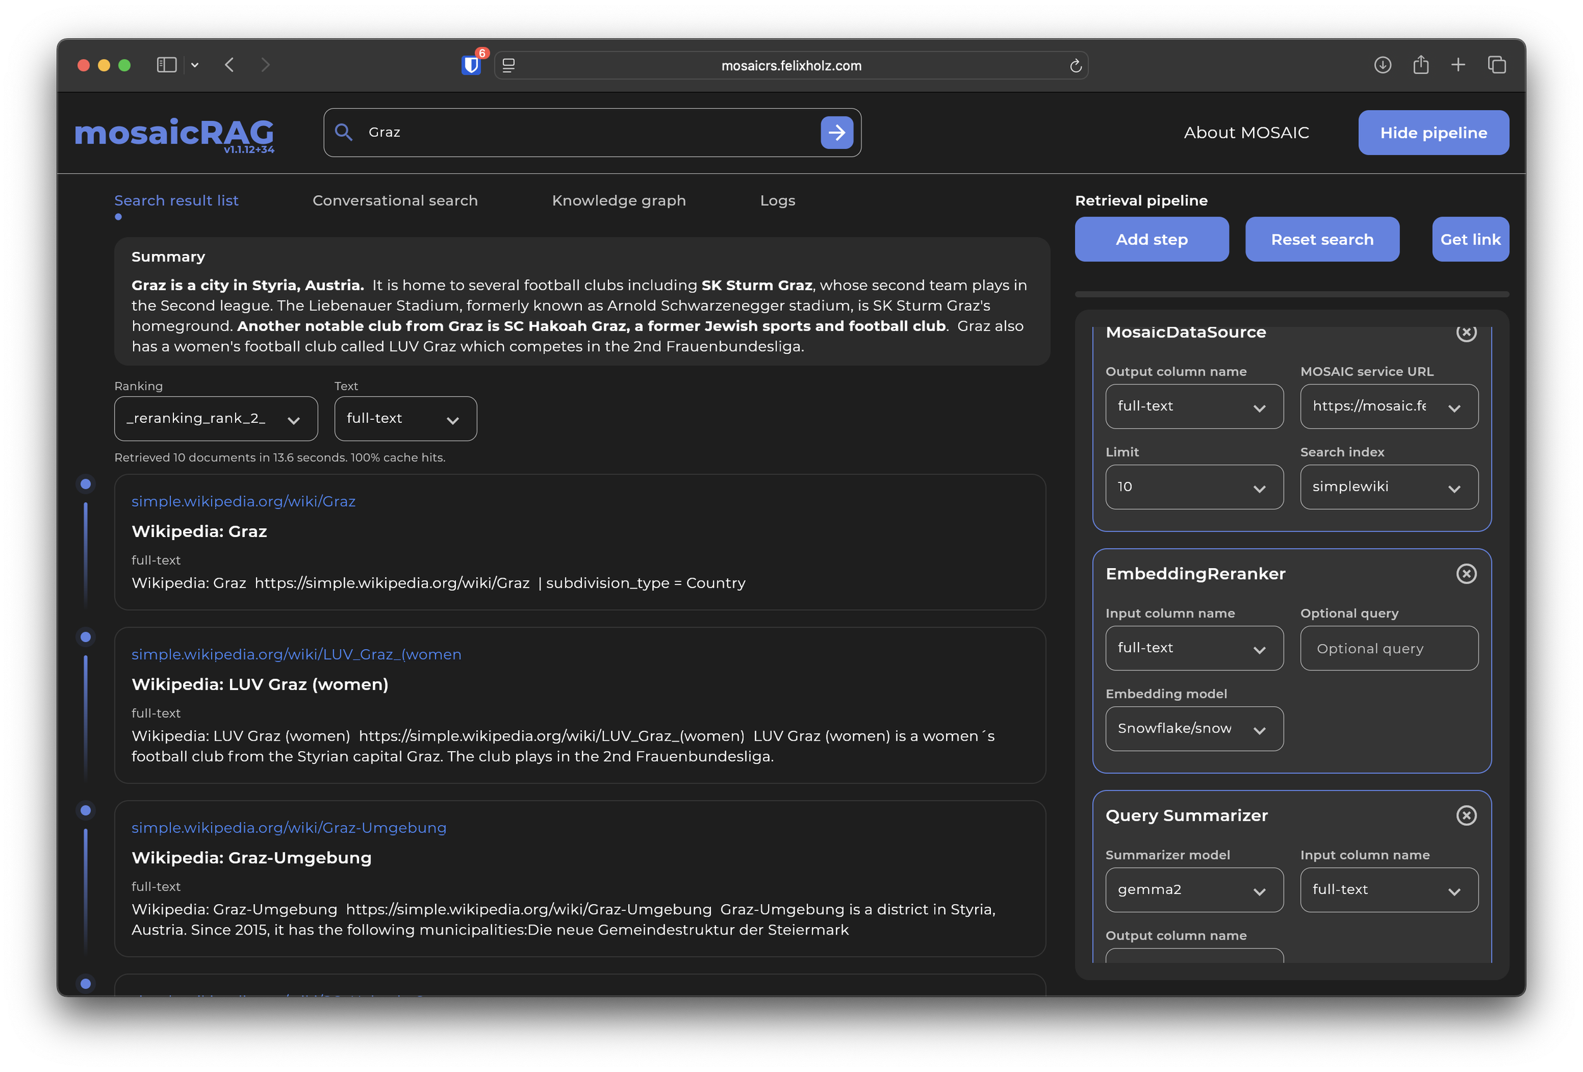This screenshot has width=1583, height=1072.
Task: Open the Summarizer model gemma2 dropdown
Action: (x=1194, y=890)
